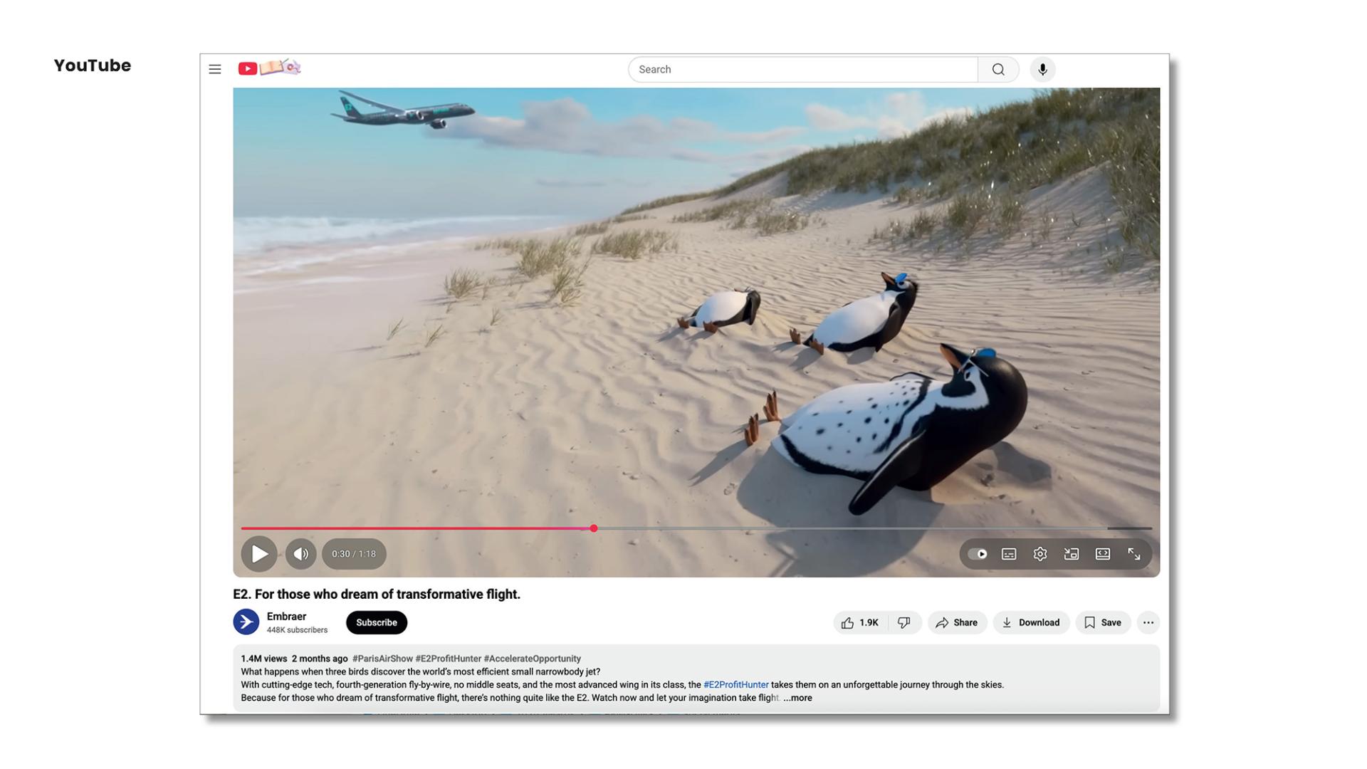Focus the Search input field
This screenshot has height=769, width=1367.
[802, 69]
